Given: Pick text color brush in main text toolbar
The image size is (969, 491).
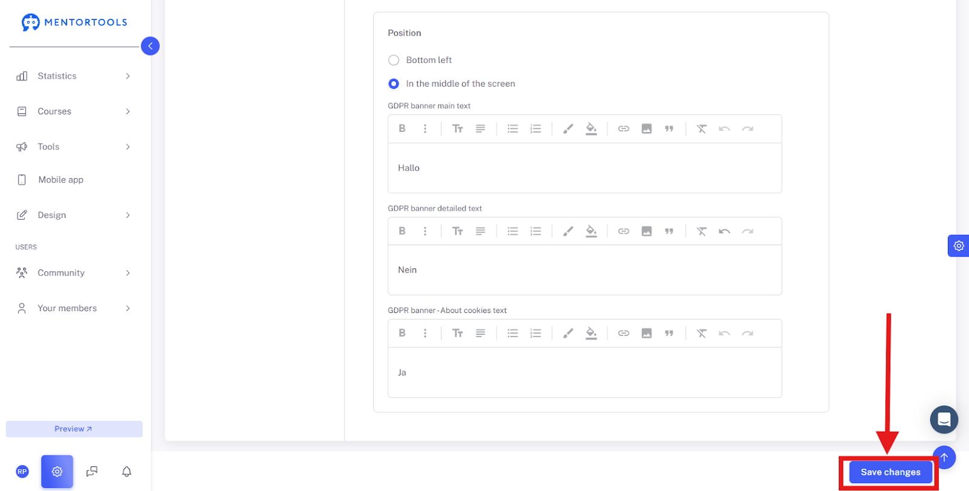Looking at the screenshot, I should pos(568,128).
